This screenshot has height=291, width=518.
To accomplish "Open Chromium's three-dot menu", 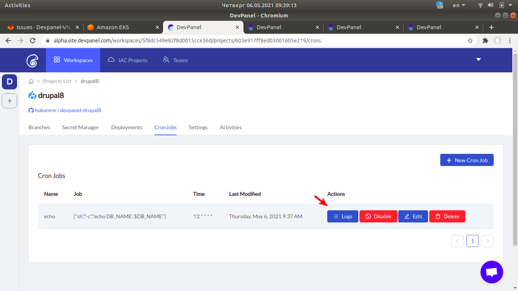I will (510, 41).
